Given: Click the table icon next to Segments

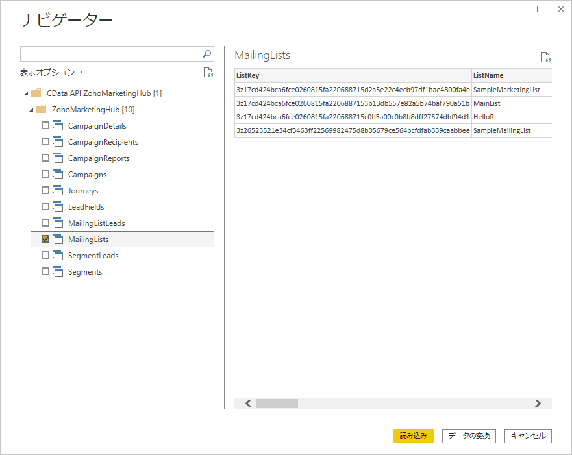Looking at the screenshot, I should (58, 271).
